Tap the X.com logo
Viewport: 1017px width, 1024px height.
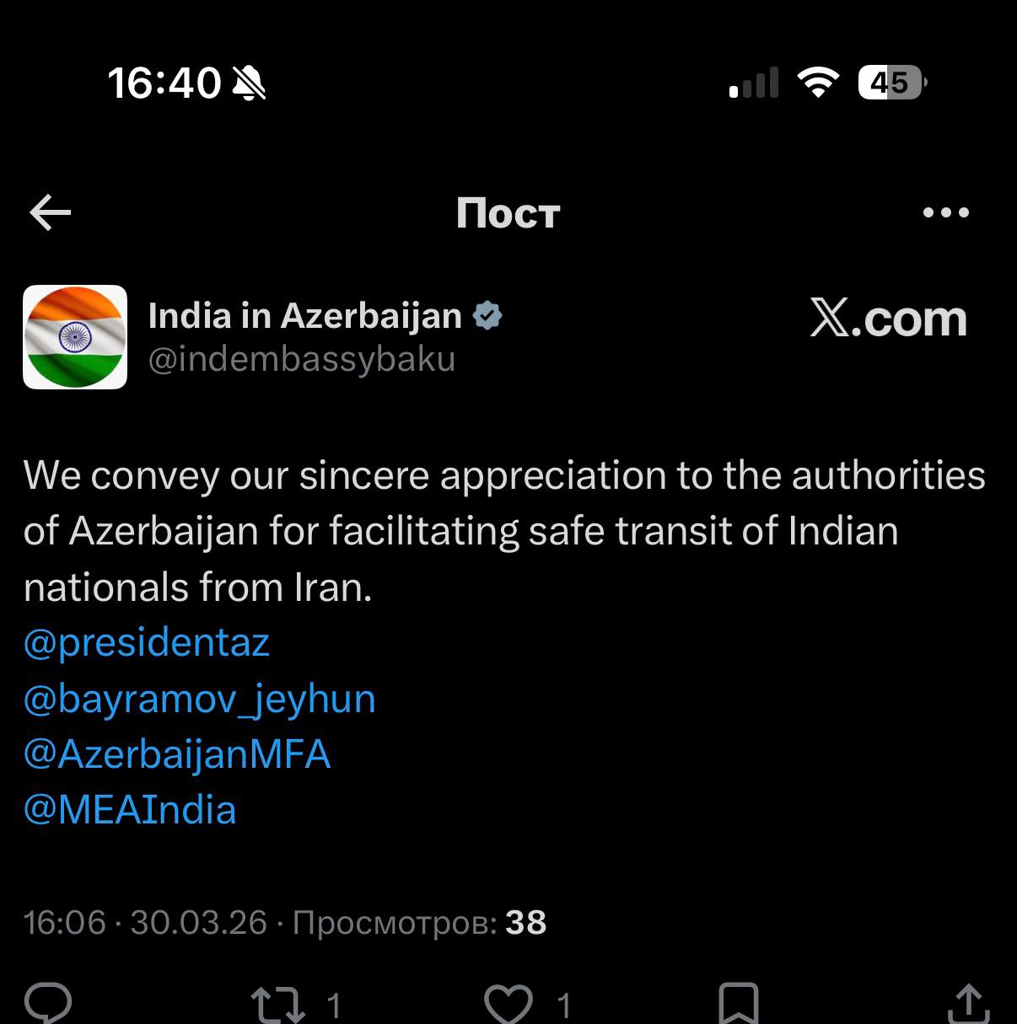pyautogui.click(x=888, y=319)
